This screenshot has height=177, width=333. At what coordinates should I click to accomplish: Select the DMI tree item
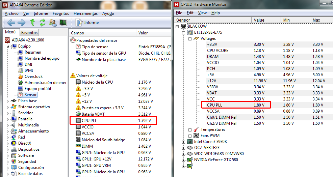click(x=28, y=64)
